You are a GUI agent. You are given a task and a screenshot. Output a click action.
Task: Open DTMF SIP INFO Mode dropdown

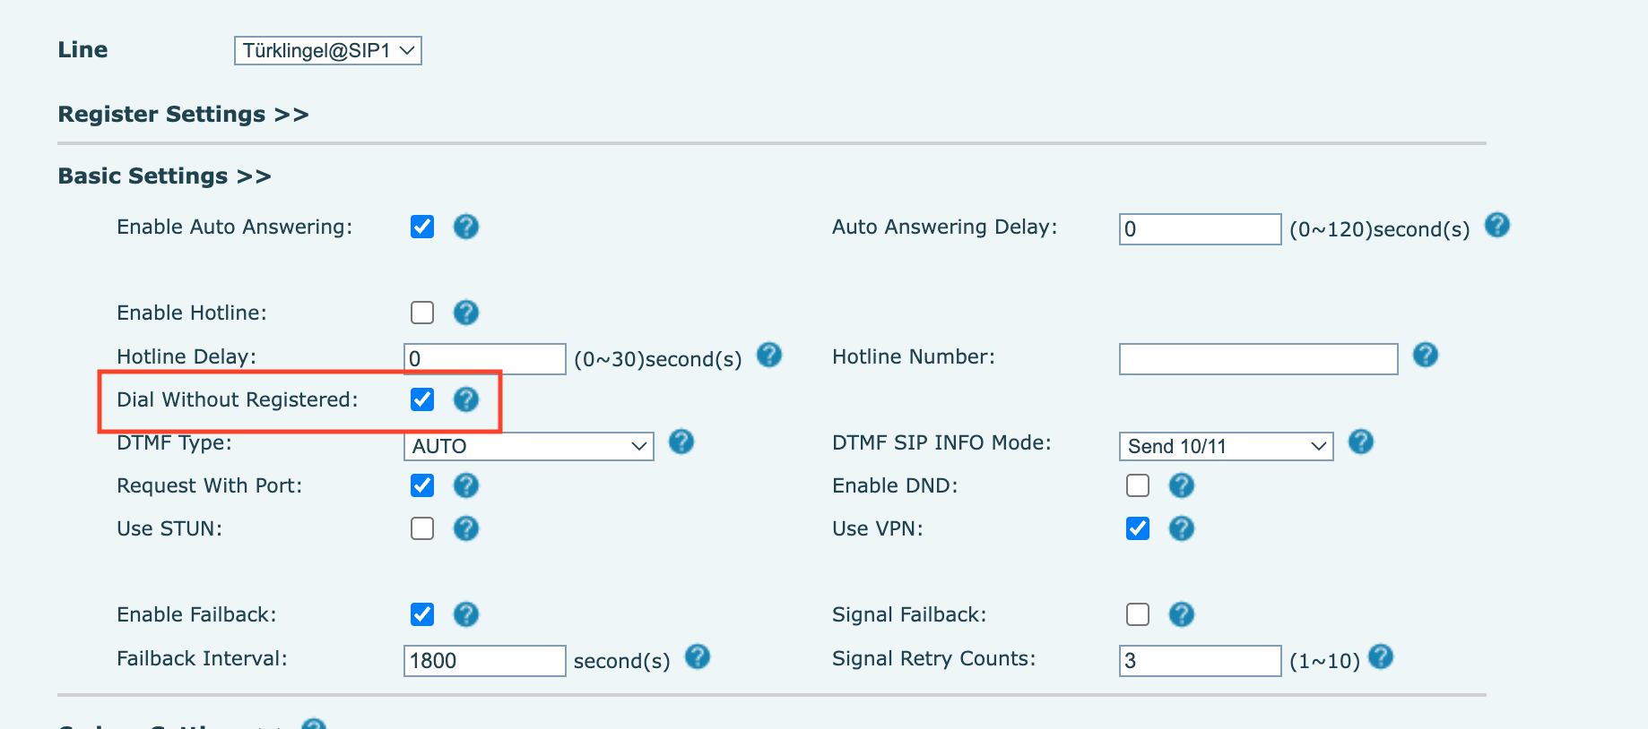point(1226,446)
